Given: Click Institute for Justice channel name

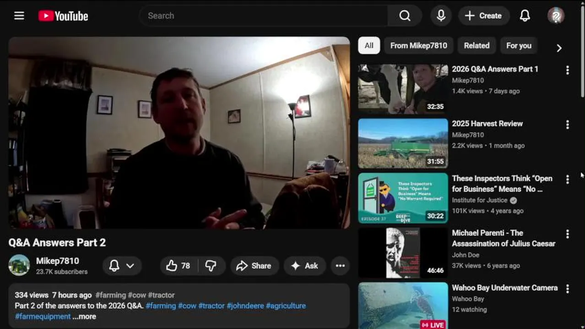Looking at the screenshot, I should [480, 200].
